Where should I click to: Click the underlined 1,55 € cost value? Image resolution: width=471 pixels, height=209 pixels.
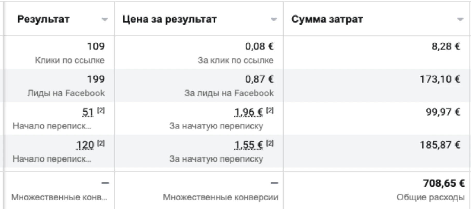pyautogui.click(x=248, y=145)
